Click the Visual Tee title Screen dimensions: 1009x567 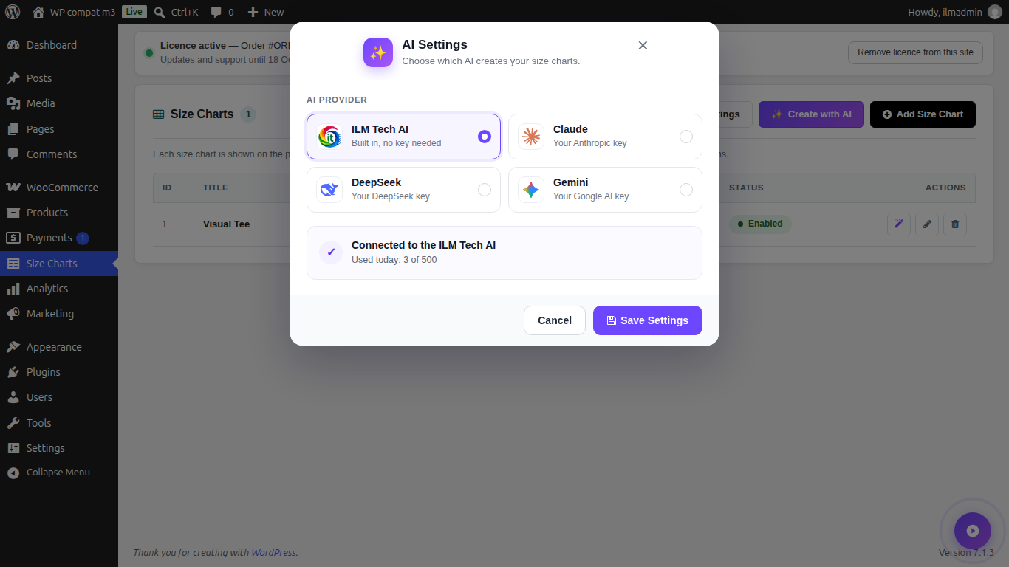[x=227, y=224]
